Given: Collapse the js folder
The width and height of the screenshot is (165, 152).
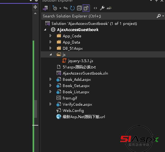Looking at the screenshot, I should point(51,54).
